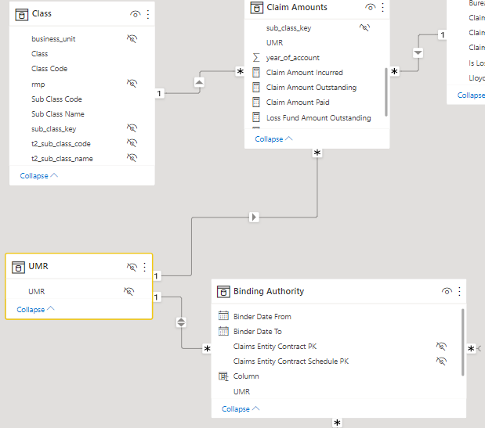Click calculated column icon beside Column field

pos(223,376)
